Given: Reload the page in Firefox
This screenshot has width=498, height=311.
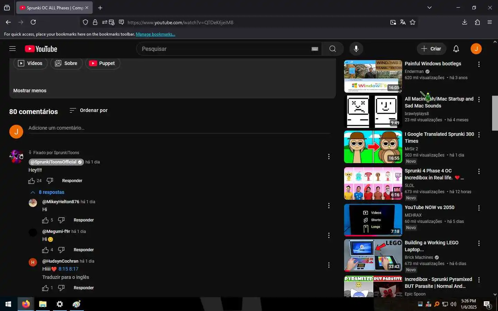Looking at the screenshot, I should pyautogui.click(x=33, y=22).
